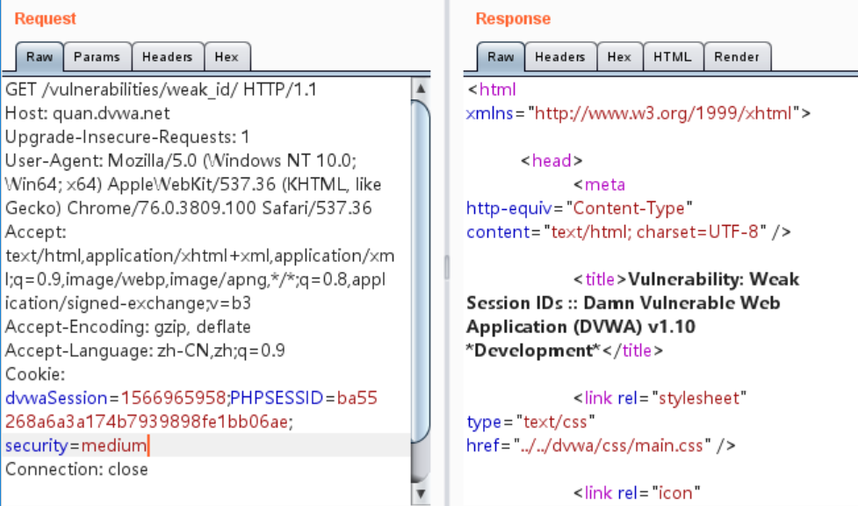Screen dimensions: 858x506
Task: Click the Vulnerability: Weak title text
Action: [714, 279]
